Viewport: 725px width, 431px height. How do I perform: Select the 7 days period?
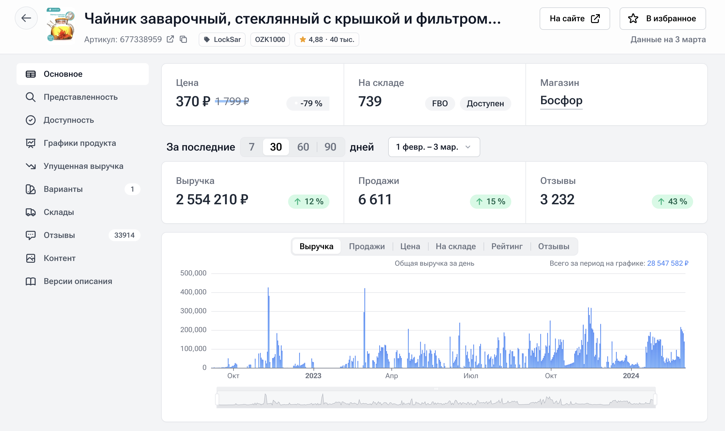tap(252, 147)
